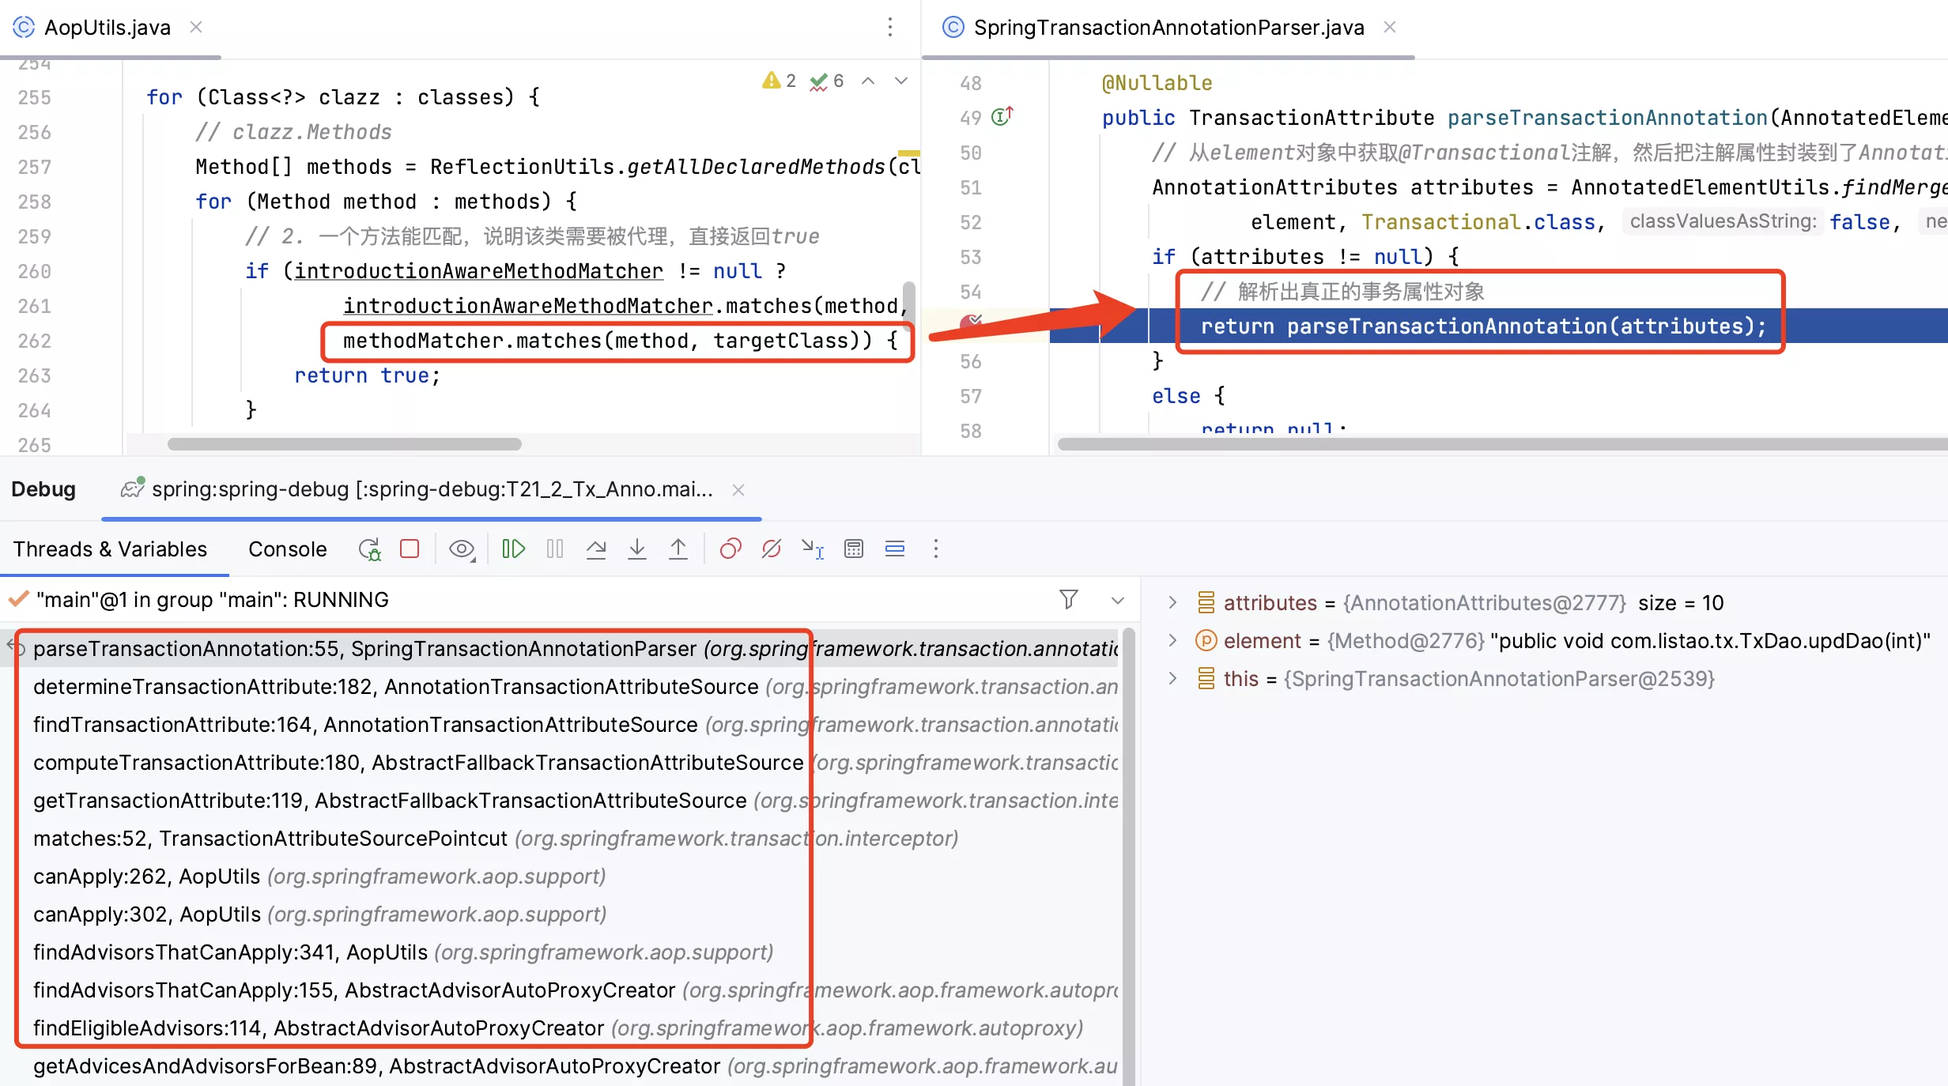Expand the this variable node
This screenshot has width=1948, height=1086.
click(1172, 678)
